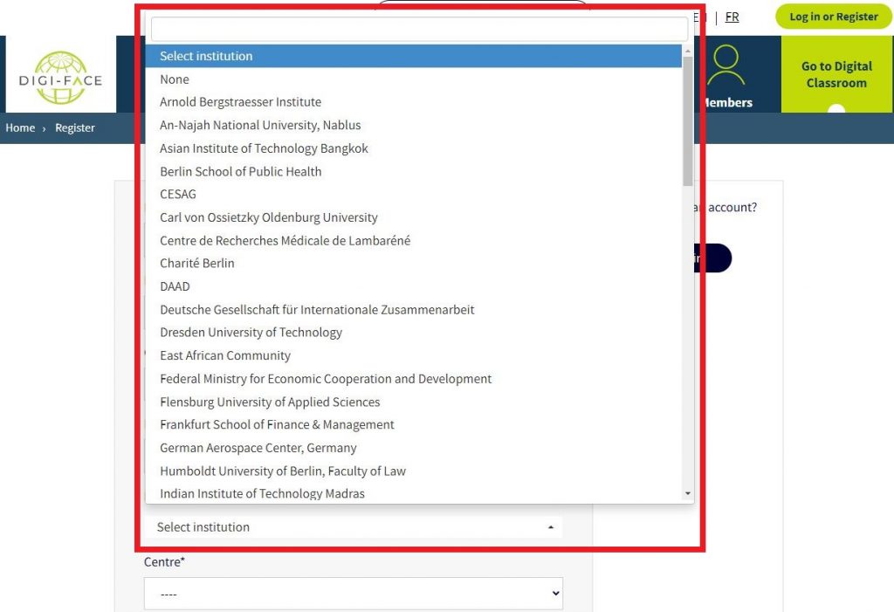Select Indian Institute of Technology Madras

413,493
